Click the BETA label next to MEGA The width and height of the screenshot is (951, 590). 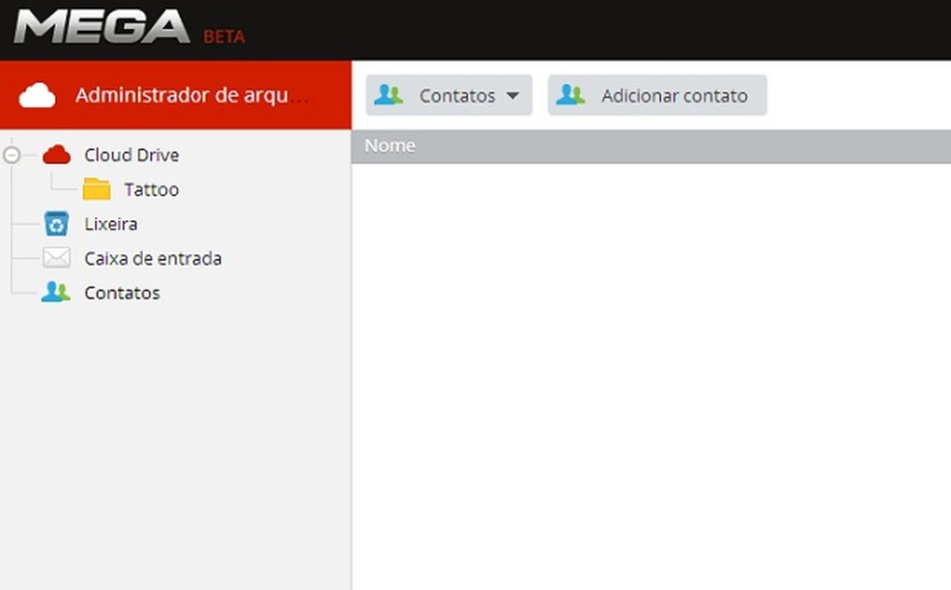click(x=224, y=37)
